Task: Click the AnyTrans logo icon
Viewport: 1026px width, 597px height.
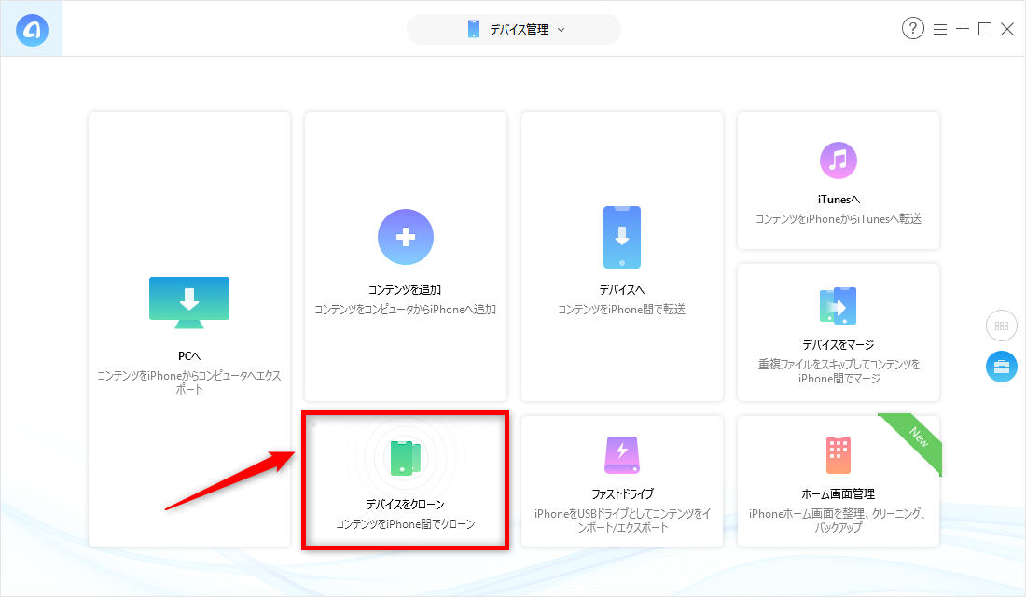Action: (32, 30)
